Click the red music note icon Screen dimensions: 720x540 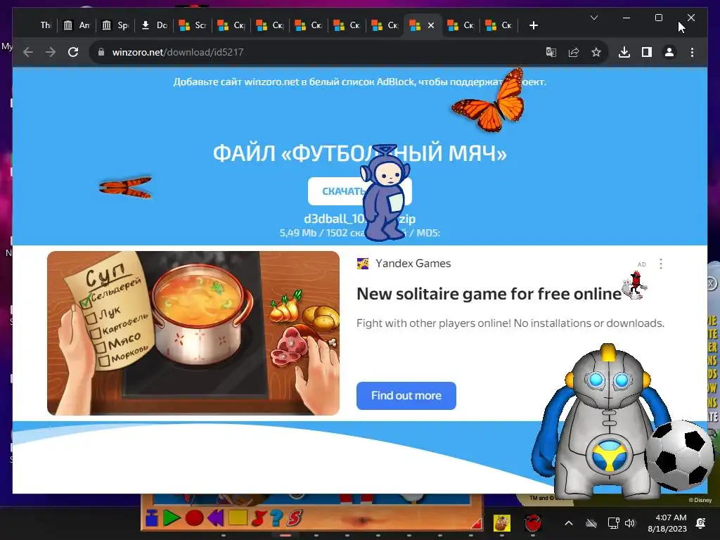(x=259, y=518)
